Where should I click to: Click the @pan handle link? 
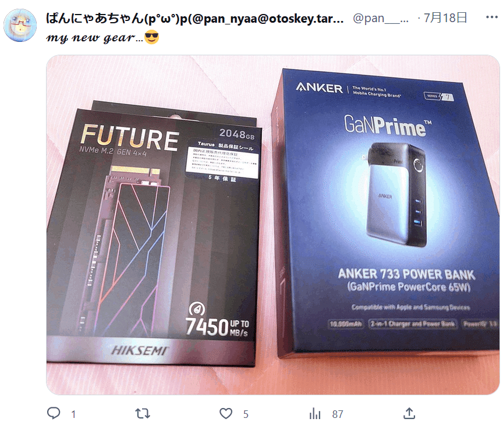coord(381,18)
